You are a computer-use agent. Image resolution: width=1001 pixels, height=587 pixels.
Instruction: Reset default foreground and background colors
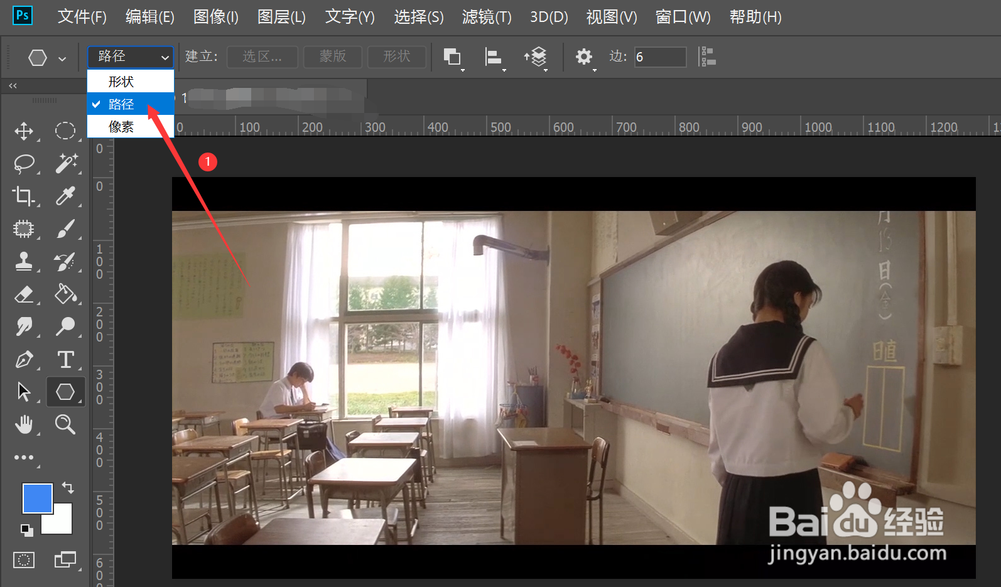(x=27, y=530)
